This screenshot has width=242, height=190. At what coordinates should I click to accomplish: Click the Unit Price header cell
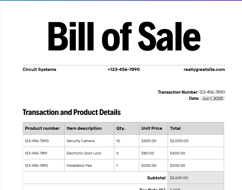(x=153, y=128)
